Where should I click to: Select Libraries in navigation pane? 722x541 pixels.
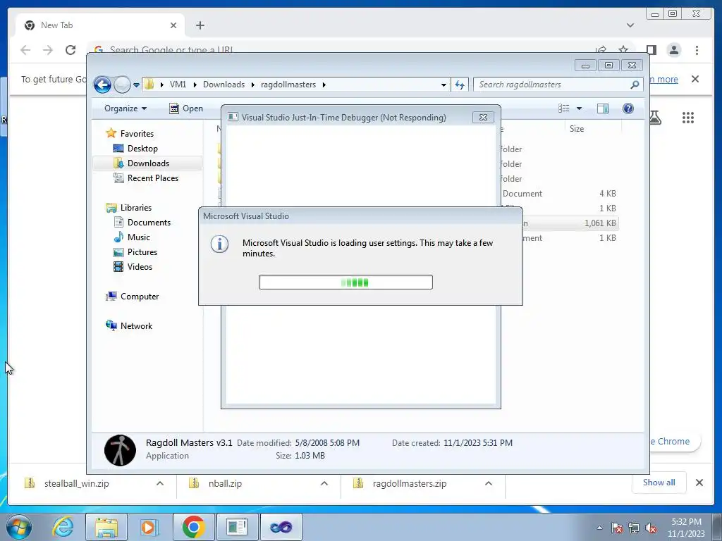136,208
